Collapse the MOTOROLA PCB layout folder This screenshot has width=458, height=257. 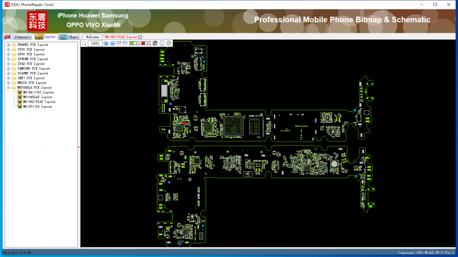coord(9,87)
